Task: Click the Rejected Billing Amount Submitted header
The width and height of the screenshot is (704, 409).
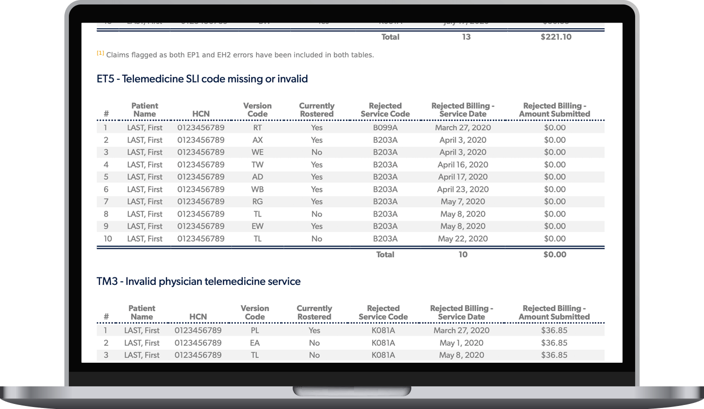Action: click(x=554, y=110)
